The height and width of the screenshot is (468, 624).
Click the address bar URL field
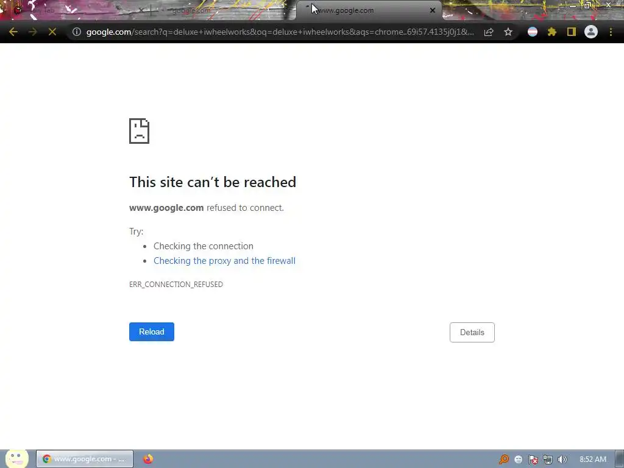click(x=280, y=32)
